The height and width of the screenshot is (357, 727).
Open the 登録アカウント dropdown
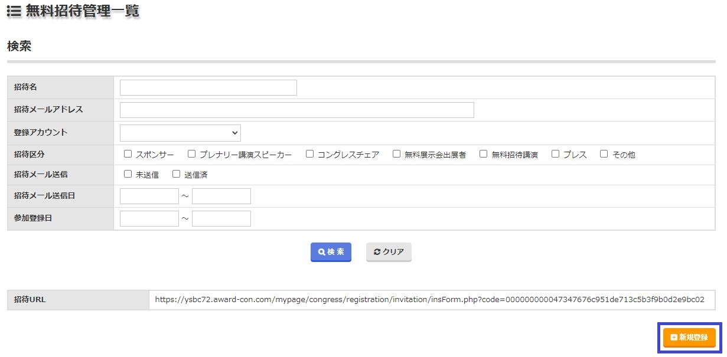[180, 133]
